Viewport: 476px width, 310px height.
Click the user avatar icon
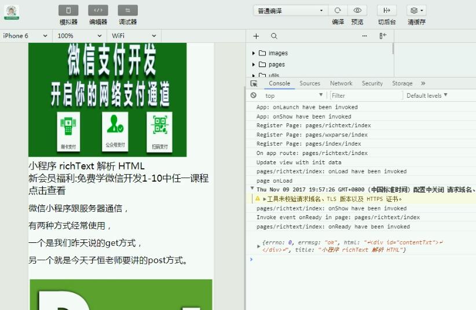click(12, 12)
